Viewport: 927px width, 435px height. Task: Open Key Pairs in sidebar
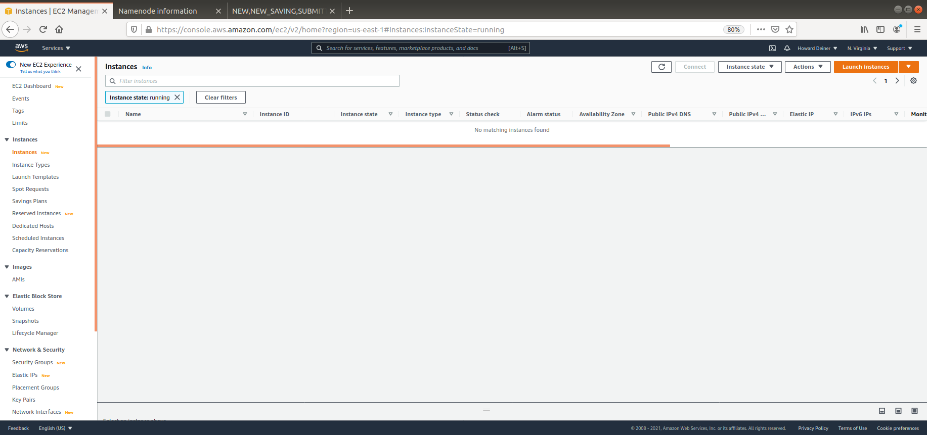click(24, 400)
